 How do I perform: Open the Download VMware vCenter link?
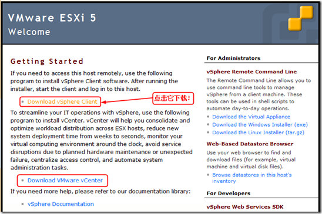coord(65,181)
